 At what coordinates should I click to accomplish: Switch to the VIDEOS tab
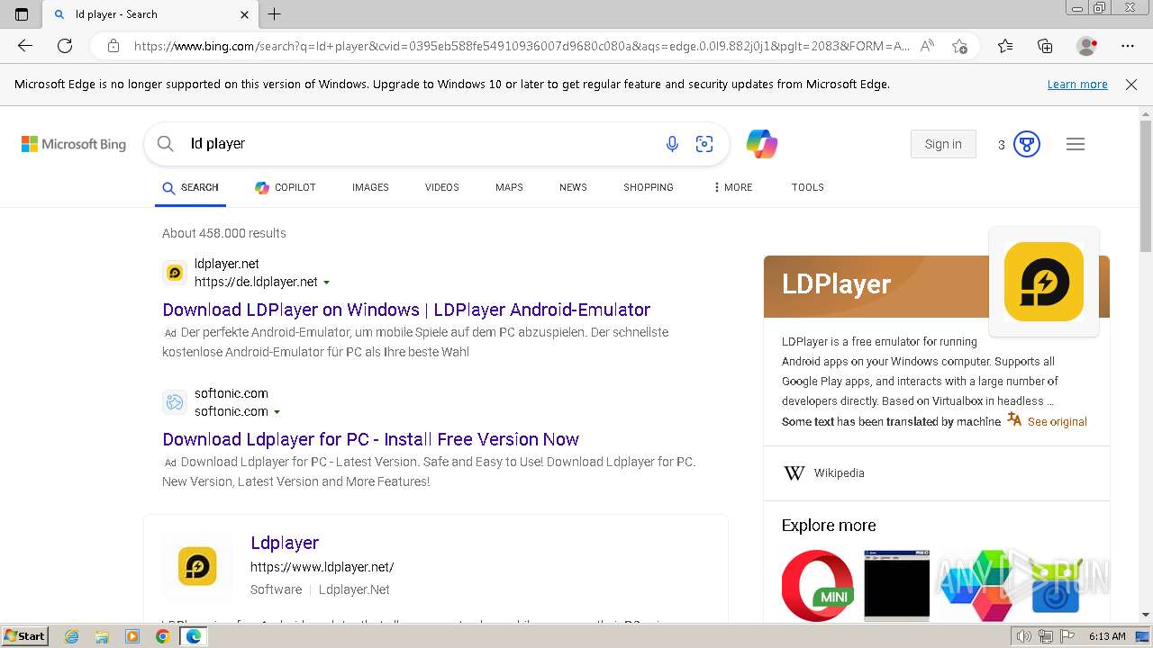(x=442, y=187)
